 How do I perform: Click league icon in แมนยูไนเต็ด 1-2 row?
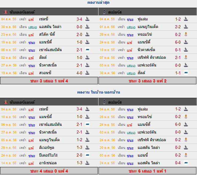87,140
